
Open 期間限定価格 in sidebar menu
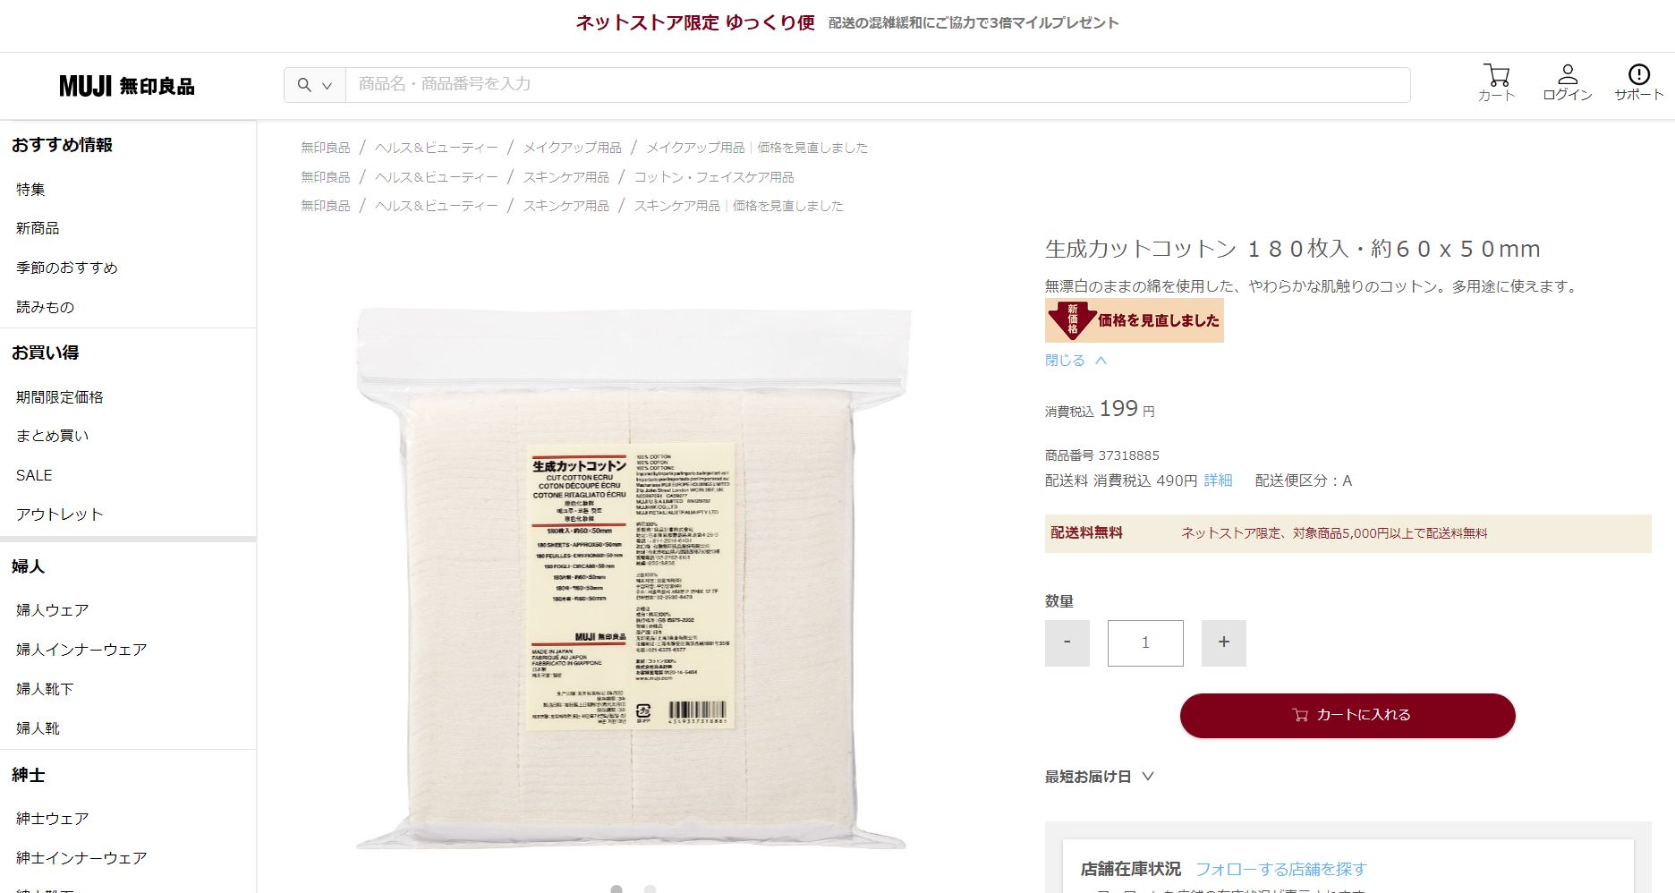click(x=60, y=396)
